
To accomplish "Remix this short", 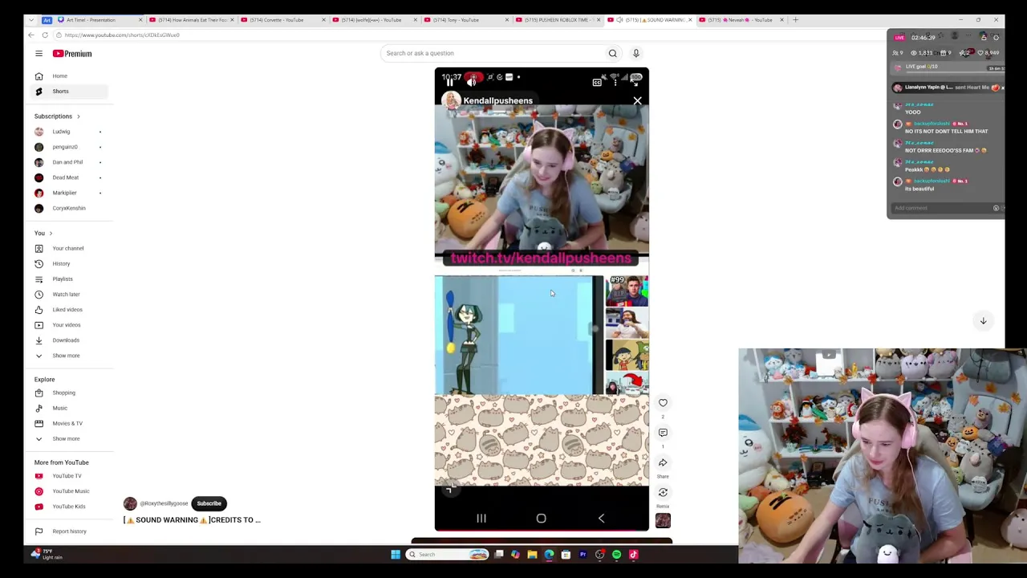I will (663, 492).
